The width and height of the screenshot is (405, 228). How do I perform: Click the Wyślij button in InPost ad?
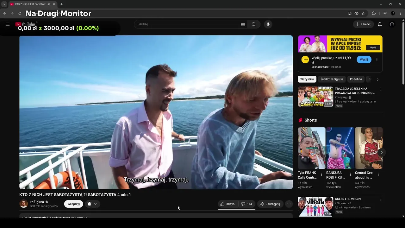364,60
